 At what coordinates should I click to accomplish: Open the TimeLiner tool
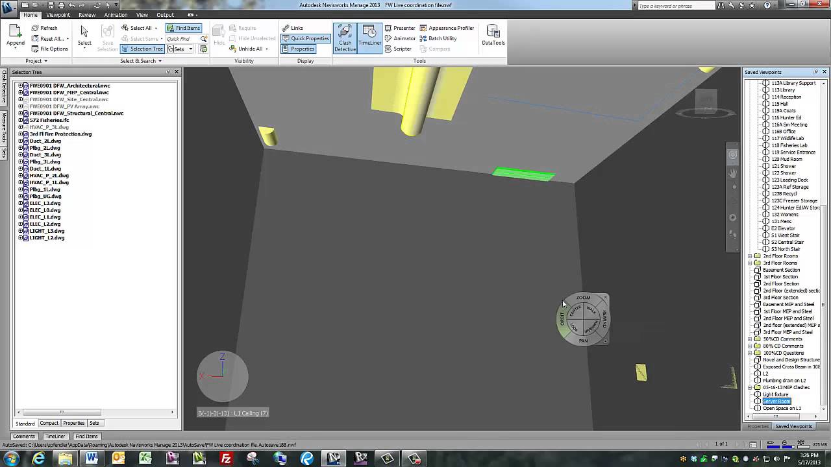[369, 38]
